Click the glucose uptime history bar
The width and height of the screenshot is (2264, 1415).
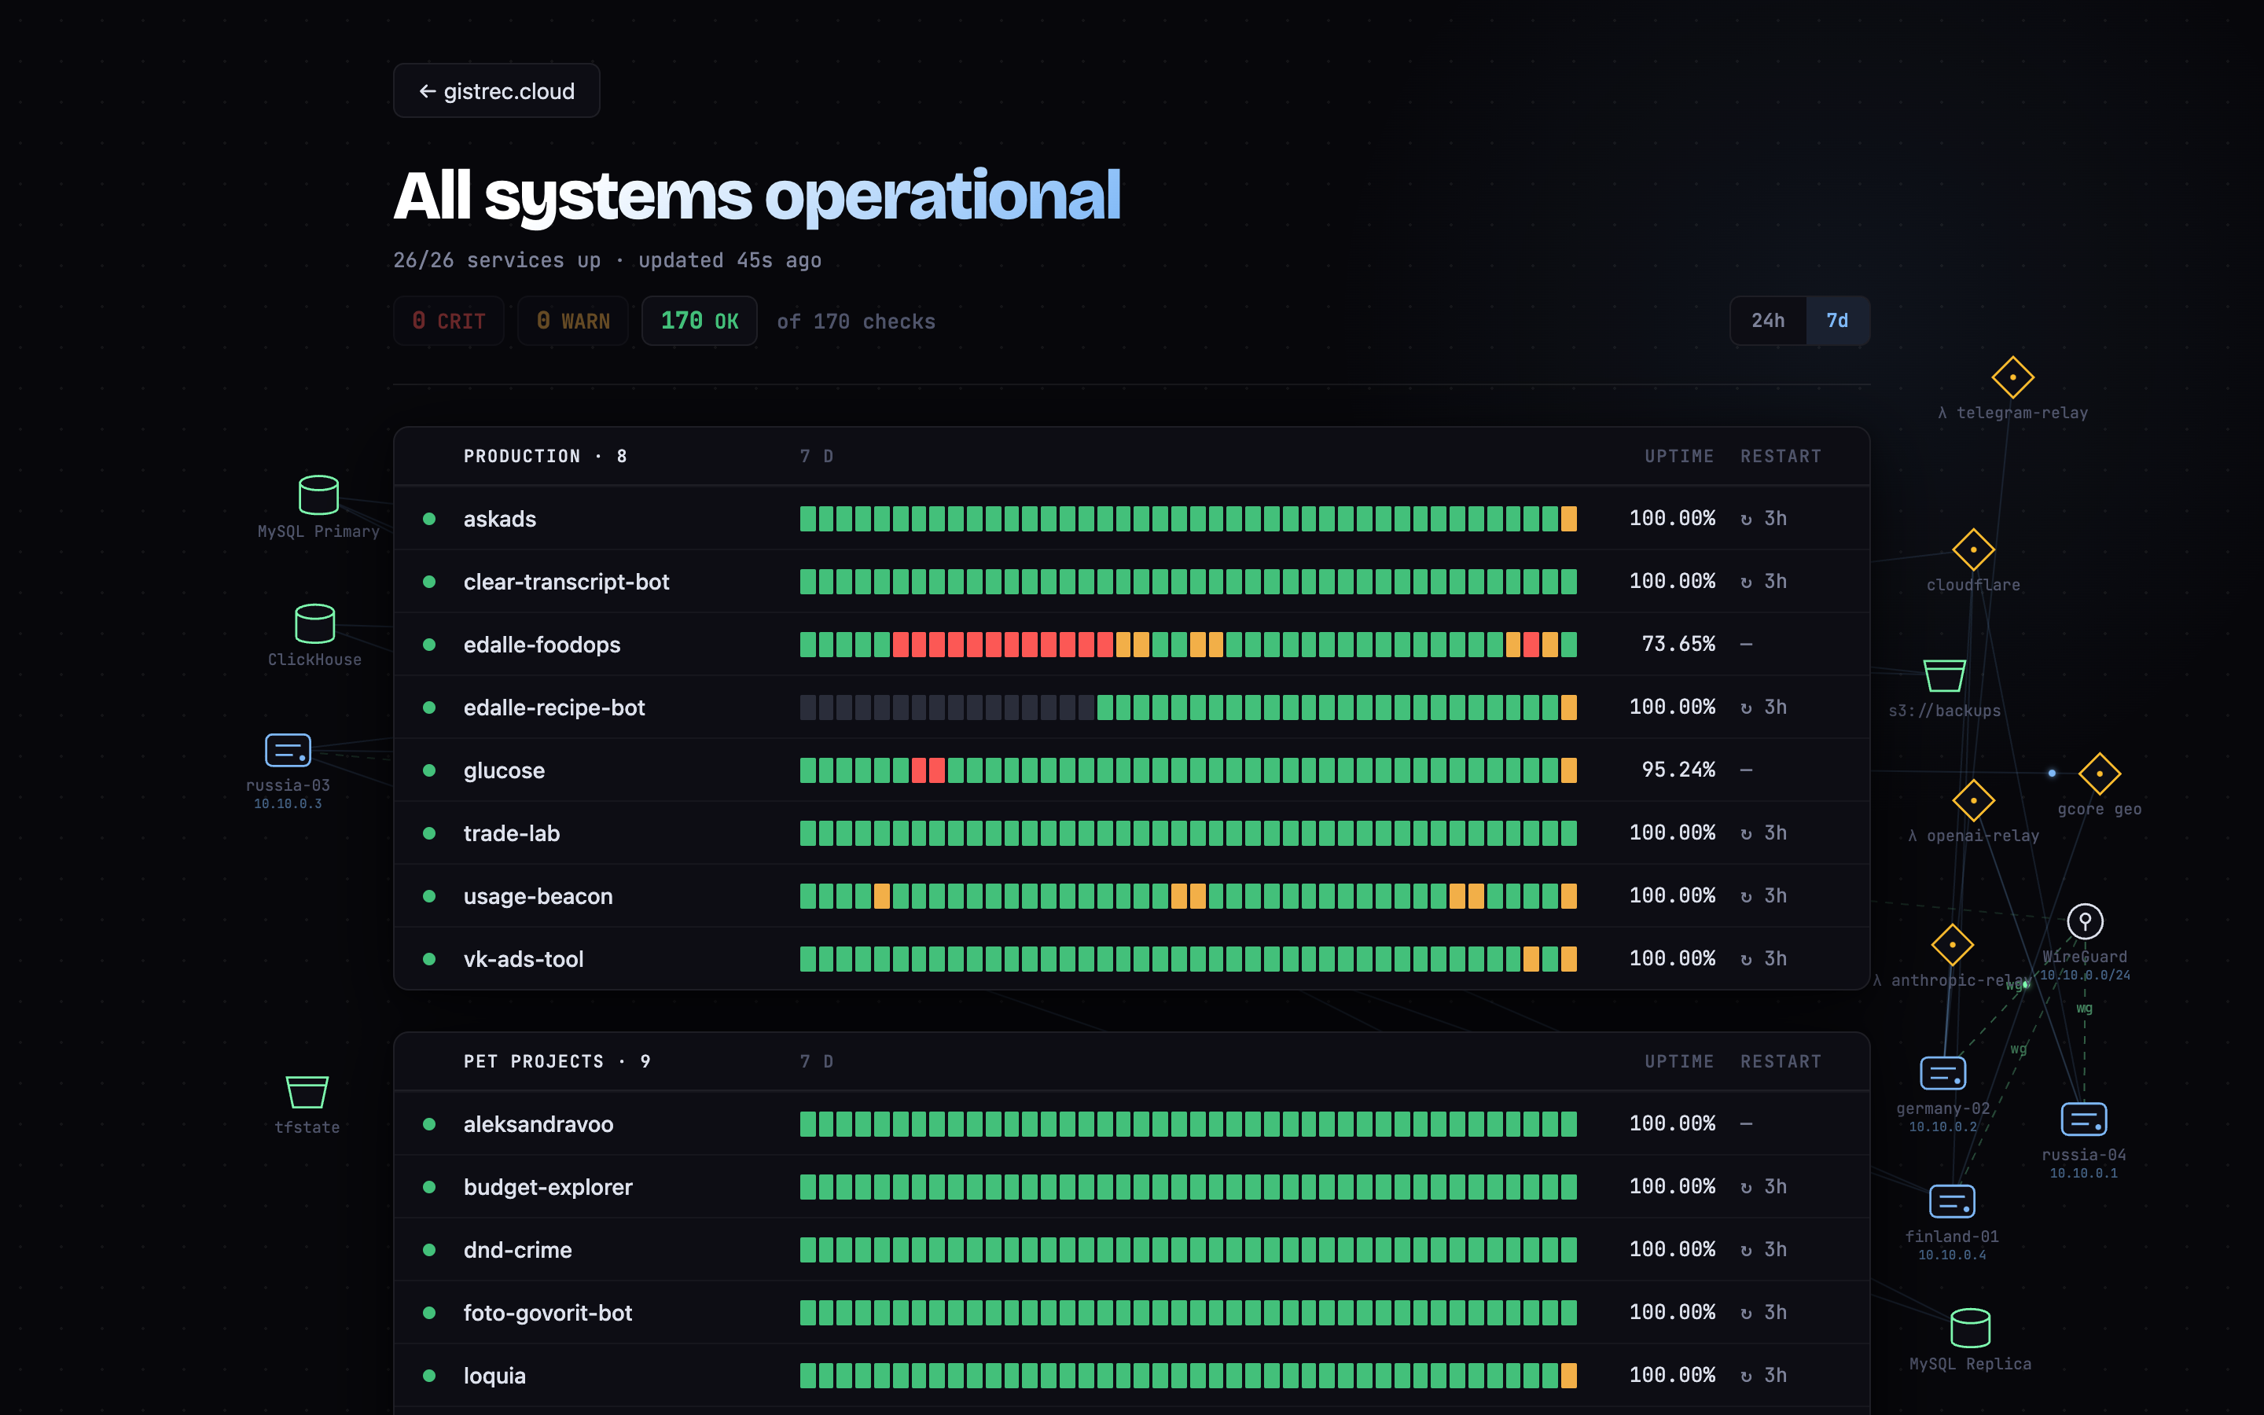pos(1188,770)
